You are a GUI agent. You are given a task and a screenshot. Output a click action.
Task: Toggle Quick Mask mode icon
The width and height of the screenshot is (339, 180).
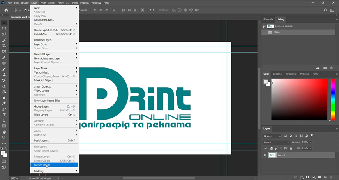(4, 161)
